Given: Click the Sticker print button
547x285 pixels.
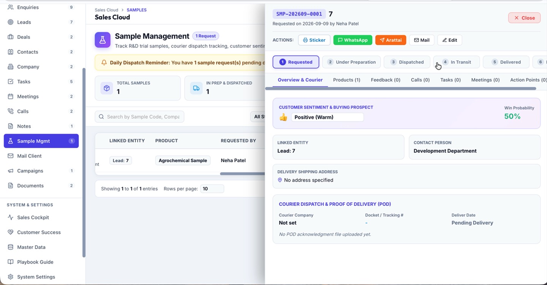Looking at the screenshot, I should (314, 40).
